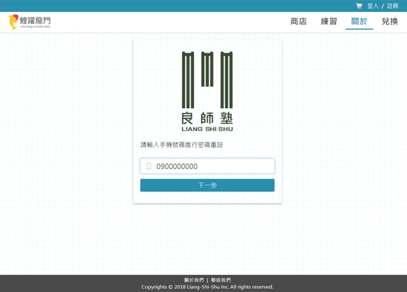Open the 關於我們 footer link
The image size is (407, 292).
pos(194,280)
